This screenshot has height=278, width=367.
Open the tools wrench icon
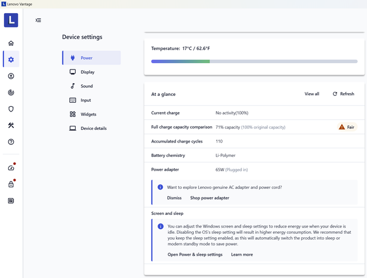click(x=11, y=125)
